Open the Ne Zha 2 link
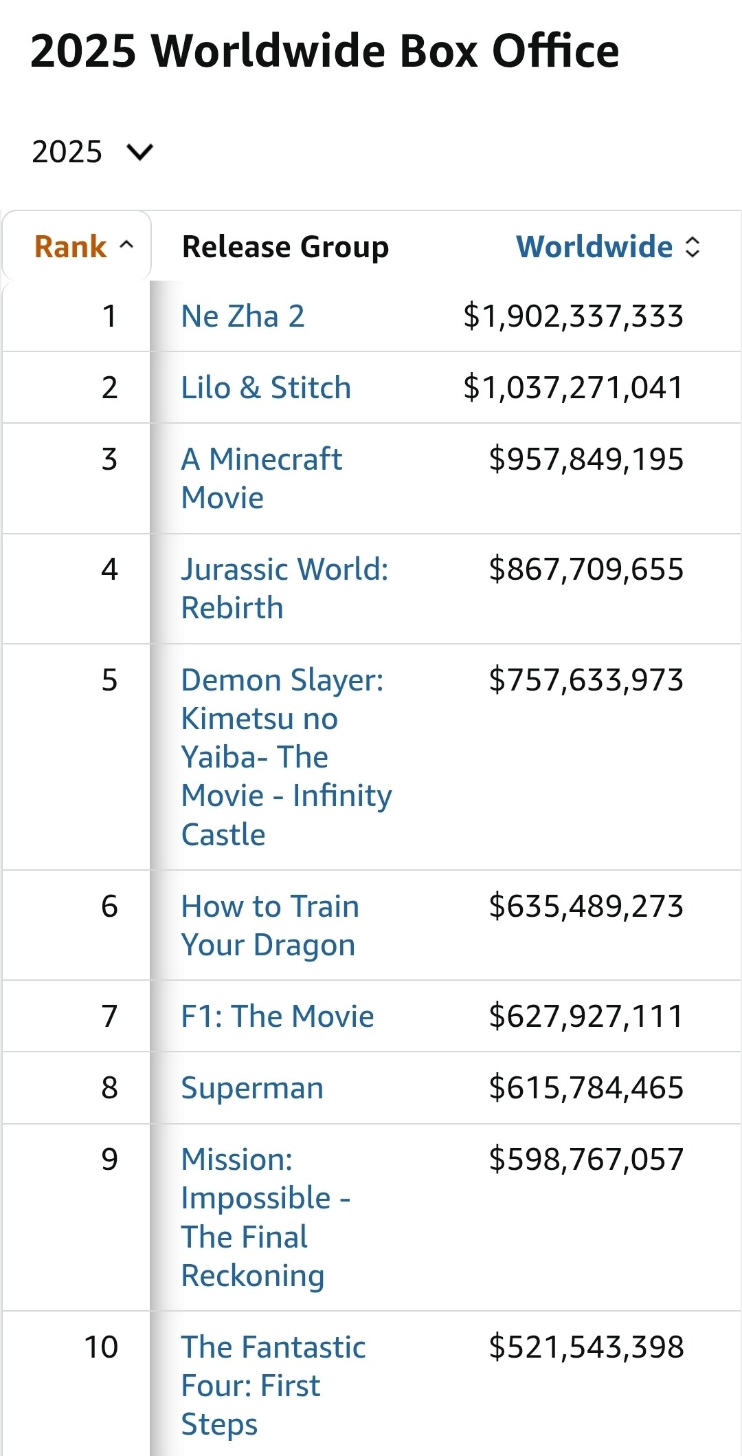The image size is (742, 1456). coord(243,316)
